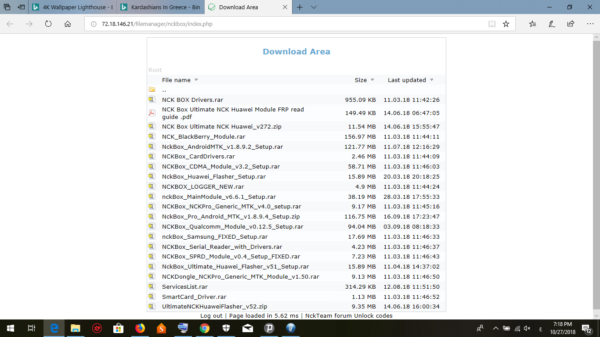
Task: Launch Google Chrome from the taskbar
Action: coord(204,328)
